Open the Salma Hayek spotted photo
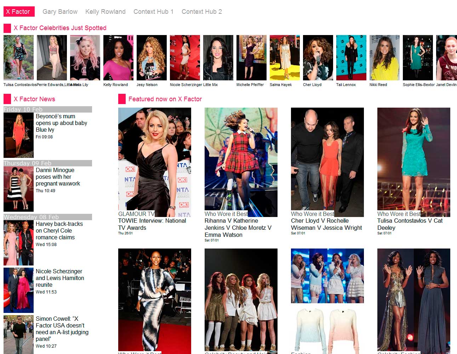 pos(285,58)
